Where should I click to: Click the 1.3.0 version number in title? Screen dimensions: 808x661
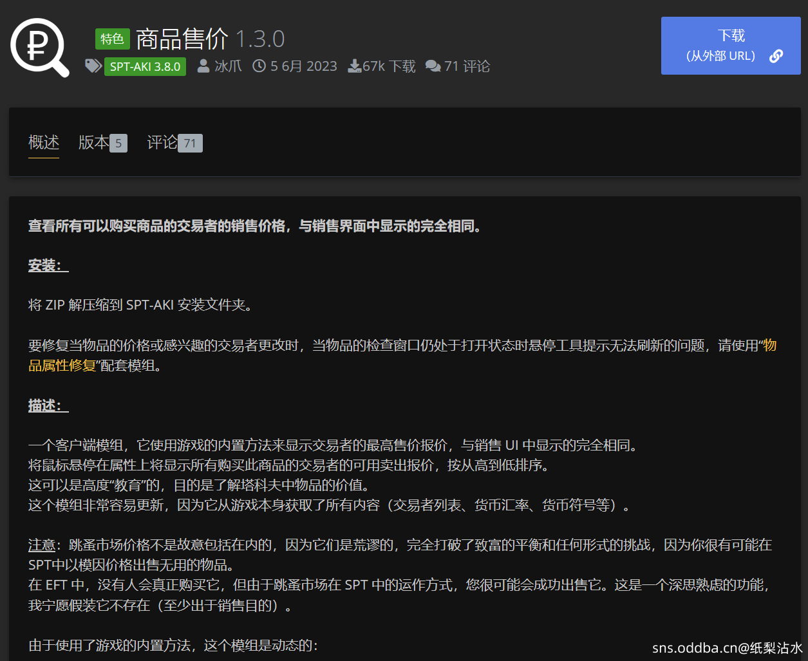tap(259, 39)
